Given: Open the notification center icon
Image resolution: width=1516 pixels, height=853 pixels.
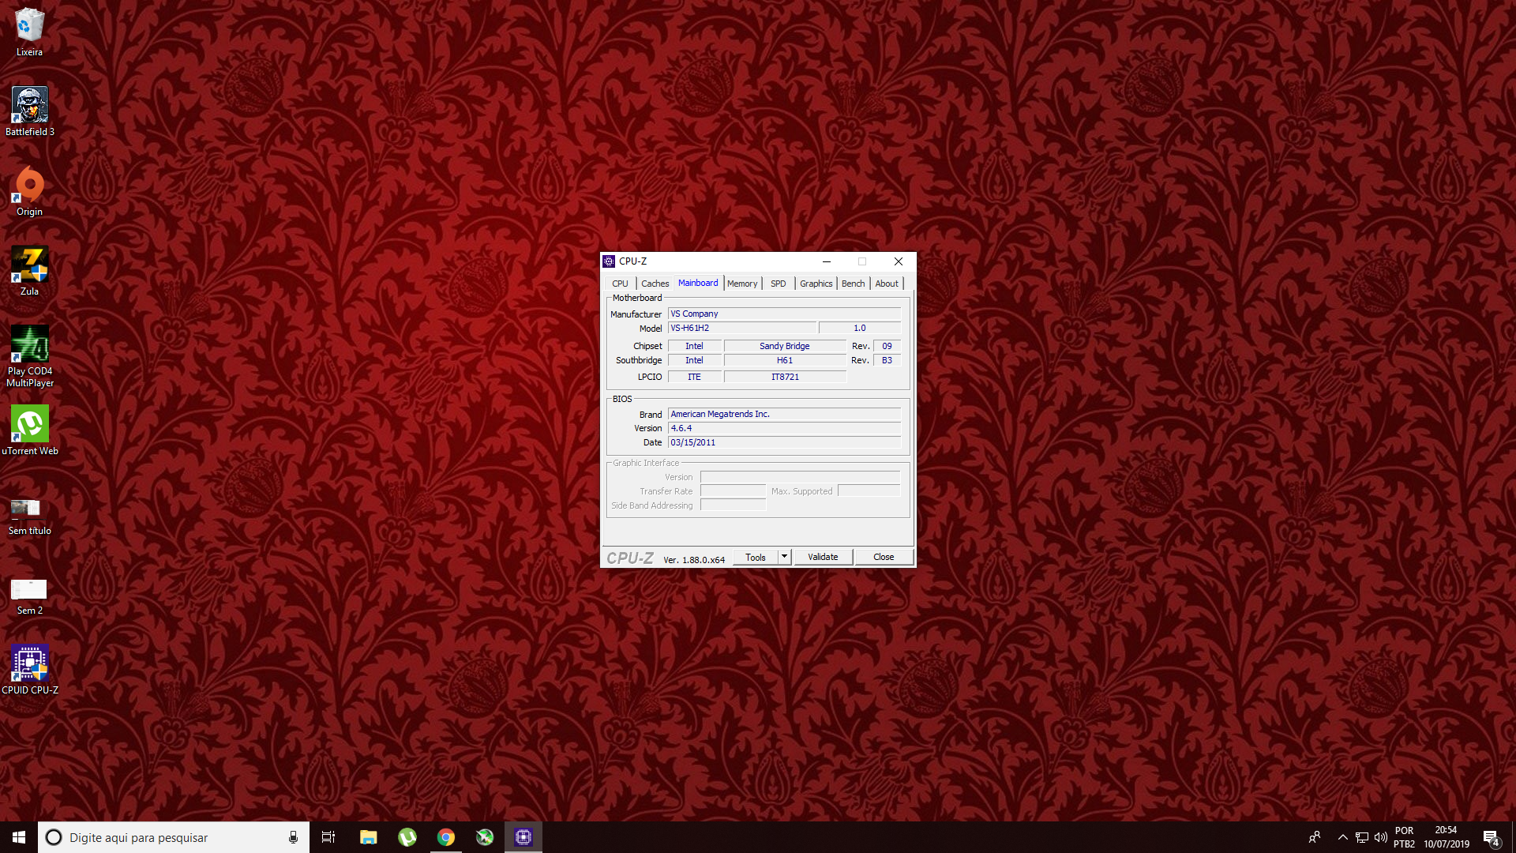Looking at the screenshot, I should point(1491,837).
